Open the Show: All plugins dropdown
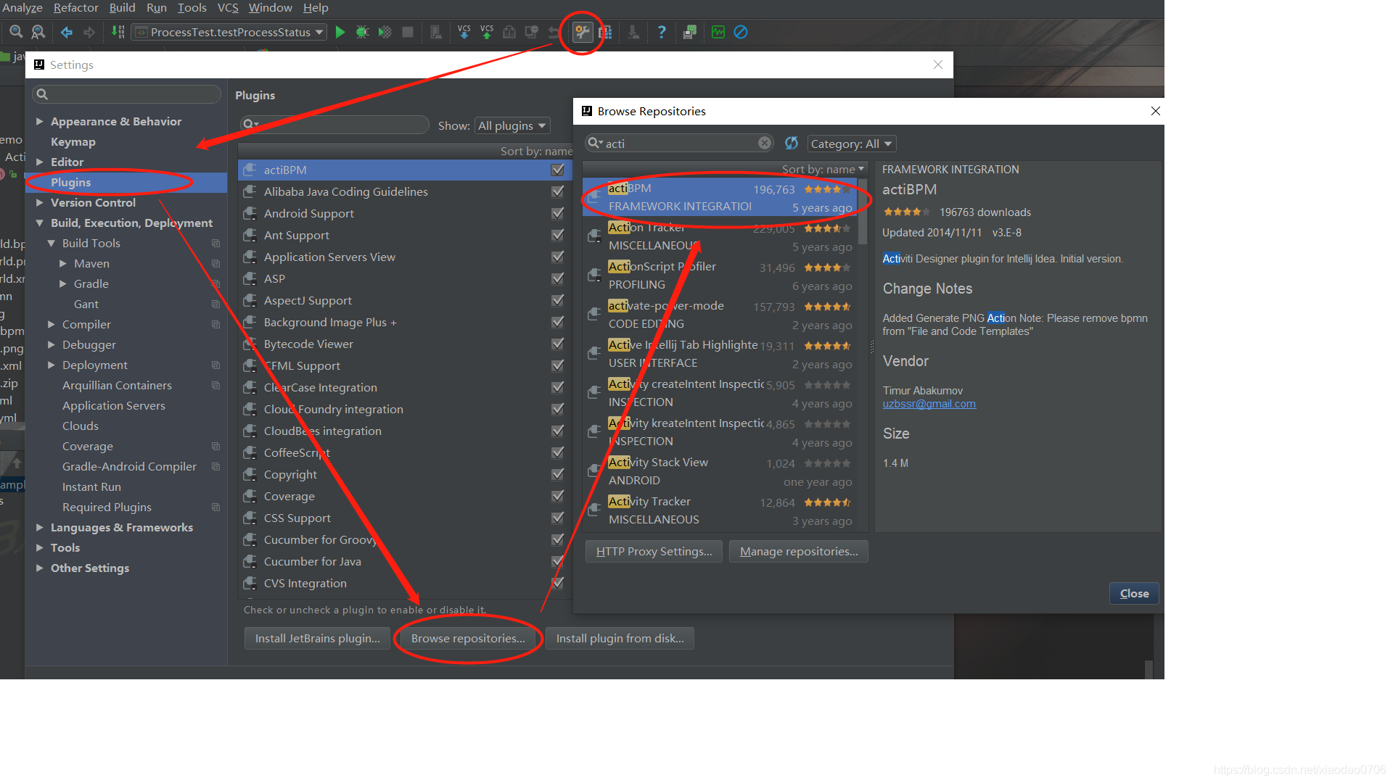Image resolution: width=1393 pixels, height=783 pixels. (x=512, y=125)
